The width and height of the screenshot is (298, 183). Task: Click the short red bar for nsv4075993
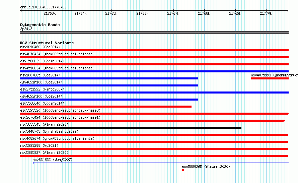pos(270,78)
